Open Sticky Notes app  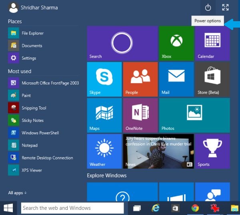tap(44, 120)
